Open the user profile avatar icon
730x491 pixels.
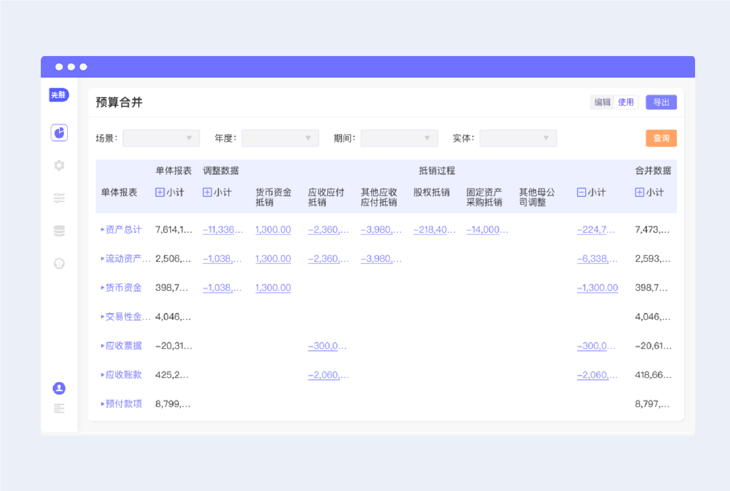pyautogui.click(x=59, y=388)
